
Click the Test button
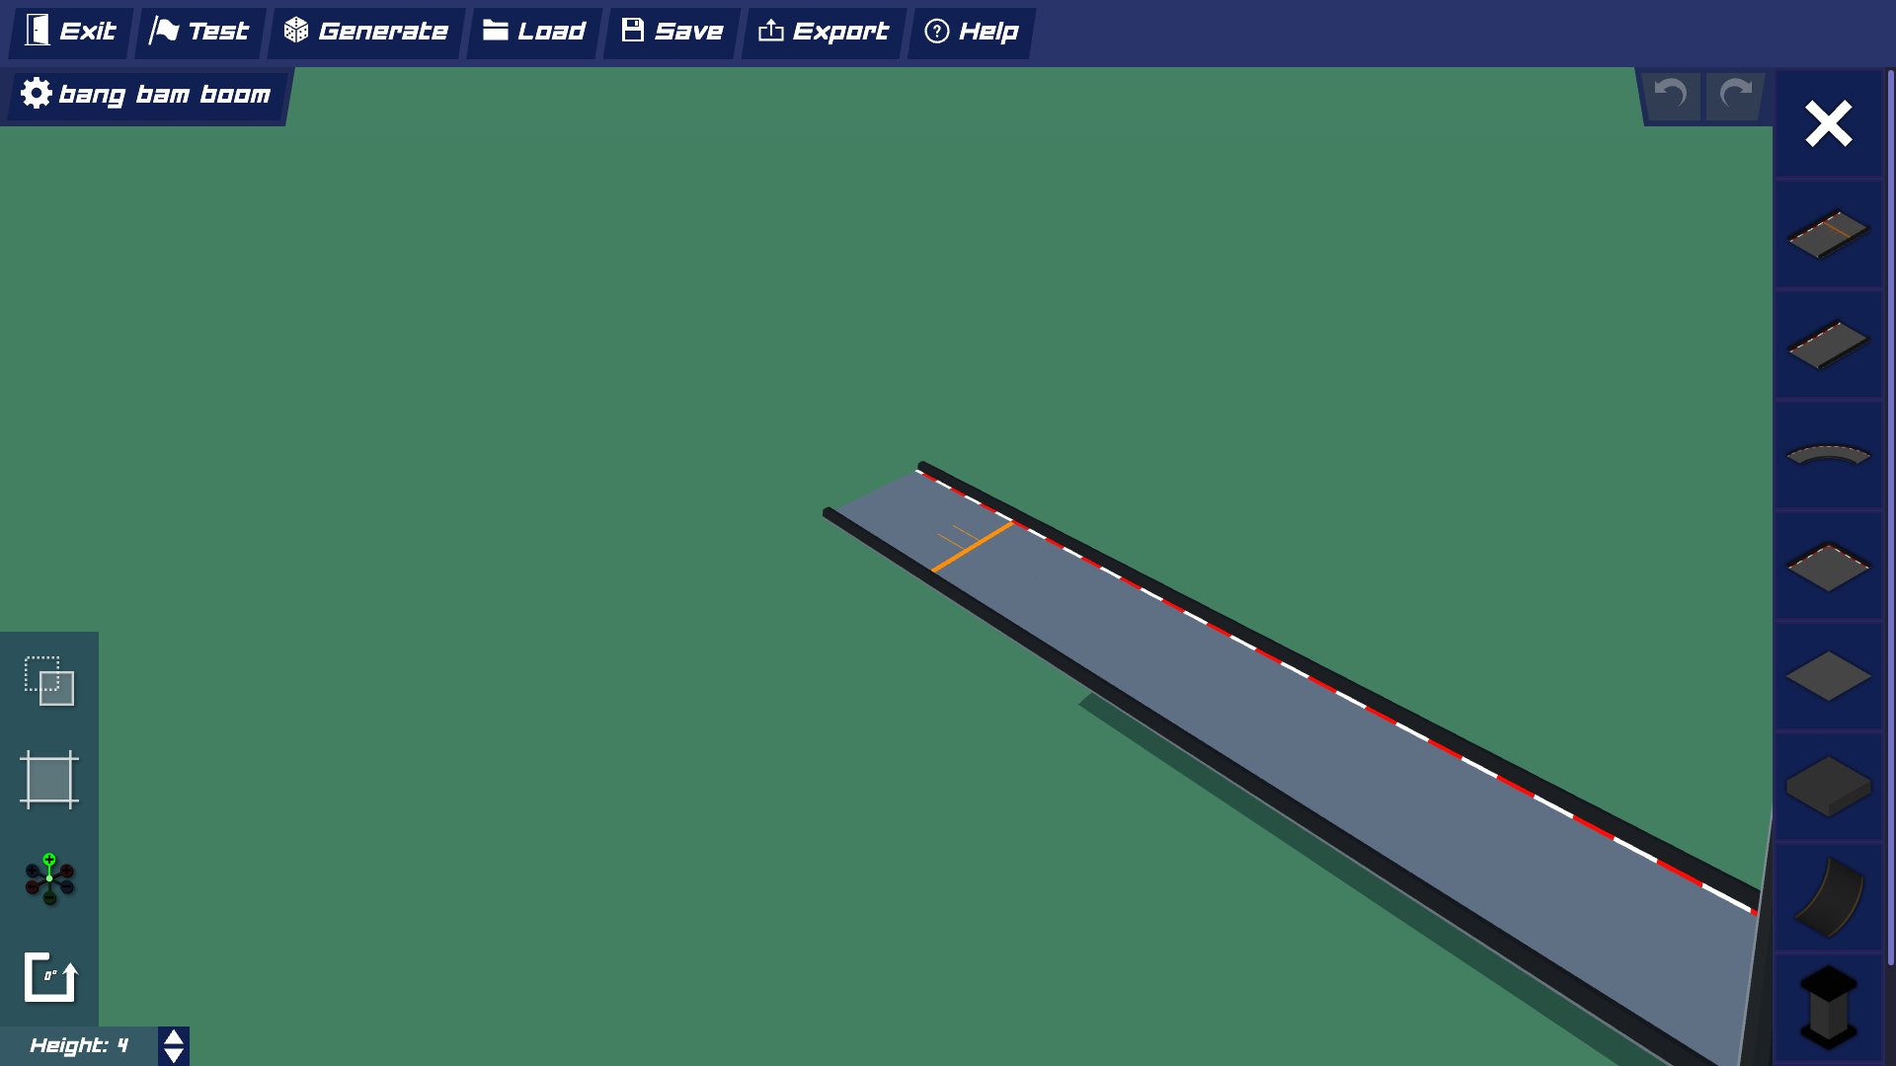[x=199, y=32]
